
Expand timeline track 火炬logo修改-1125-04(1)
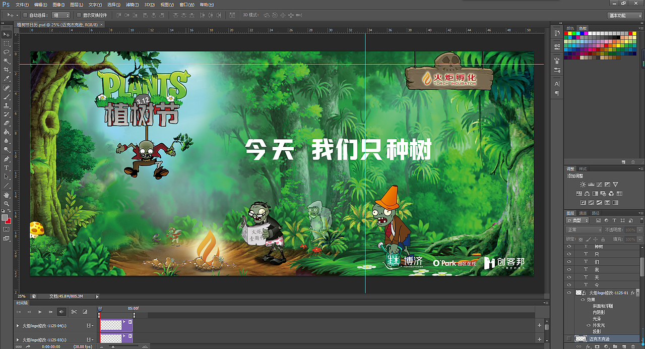click(18, 326)
